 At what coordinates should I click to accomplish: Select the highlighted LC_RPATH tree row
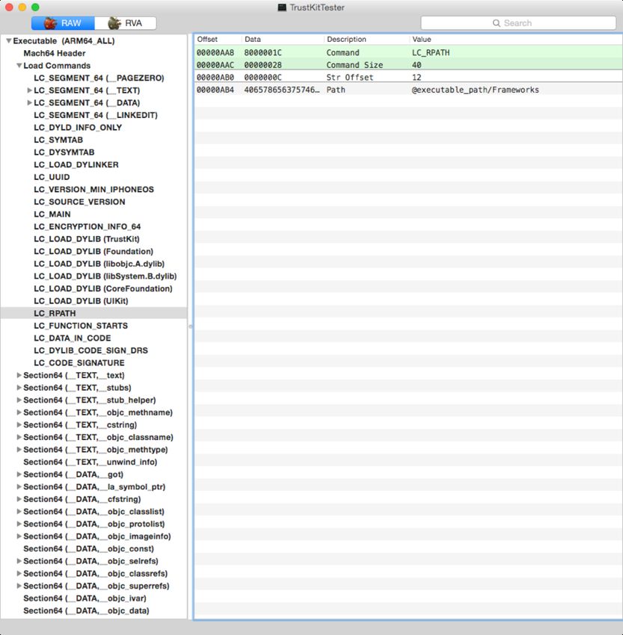tap(94, 314)
